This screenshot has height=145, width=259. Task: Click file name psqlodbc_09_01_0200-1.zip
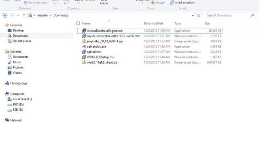(105, 41)
